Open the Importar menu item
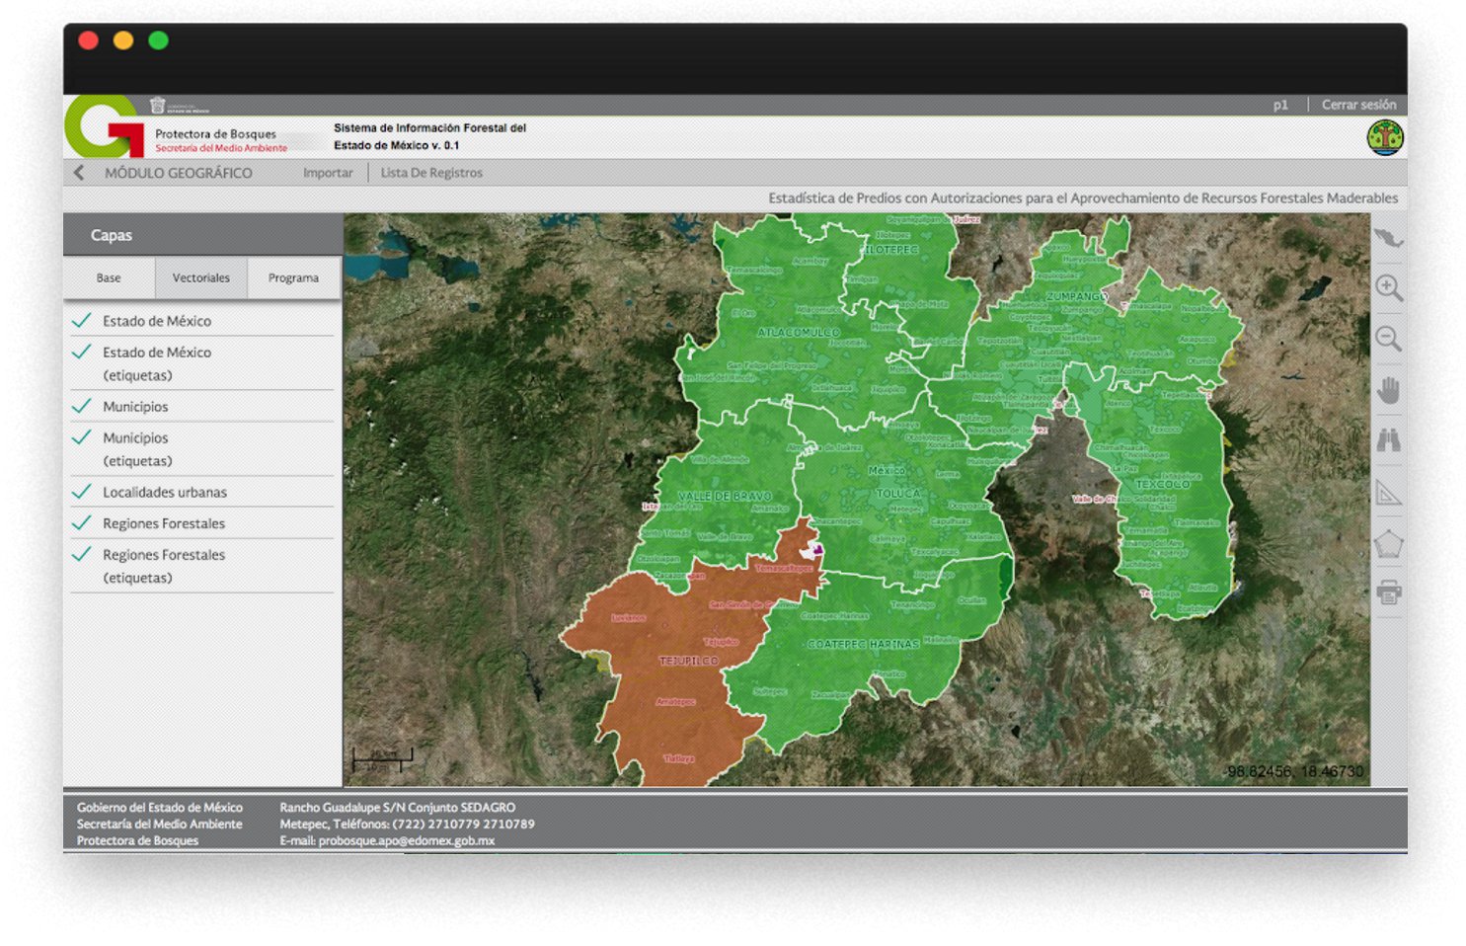The image size is (1466, 946). (x=328, y=173)
